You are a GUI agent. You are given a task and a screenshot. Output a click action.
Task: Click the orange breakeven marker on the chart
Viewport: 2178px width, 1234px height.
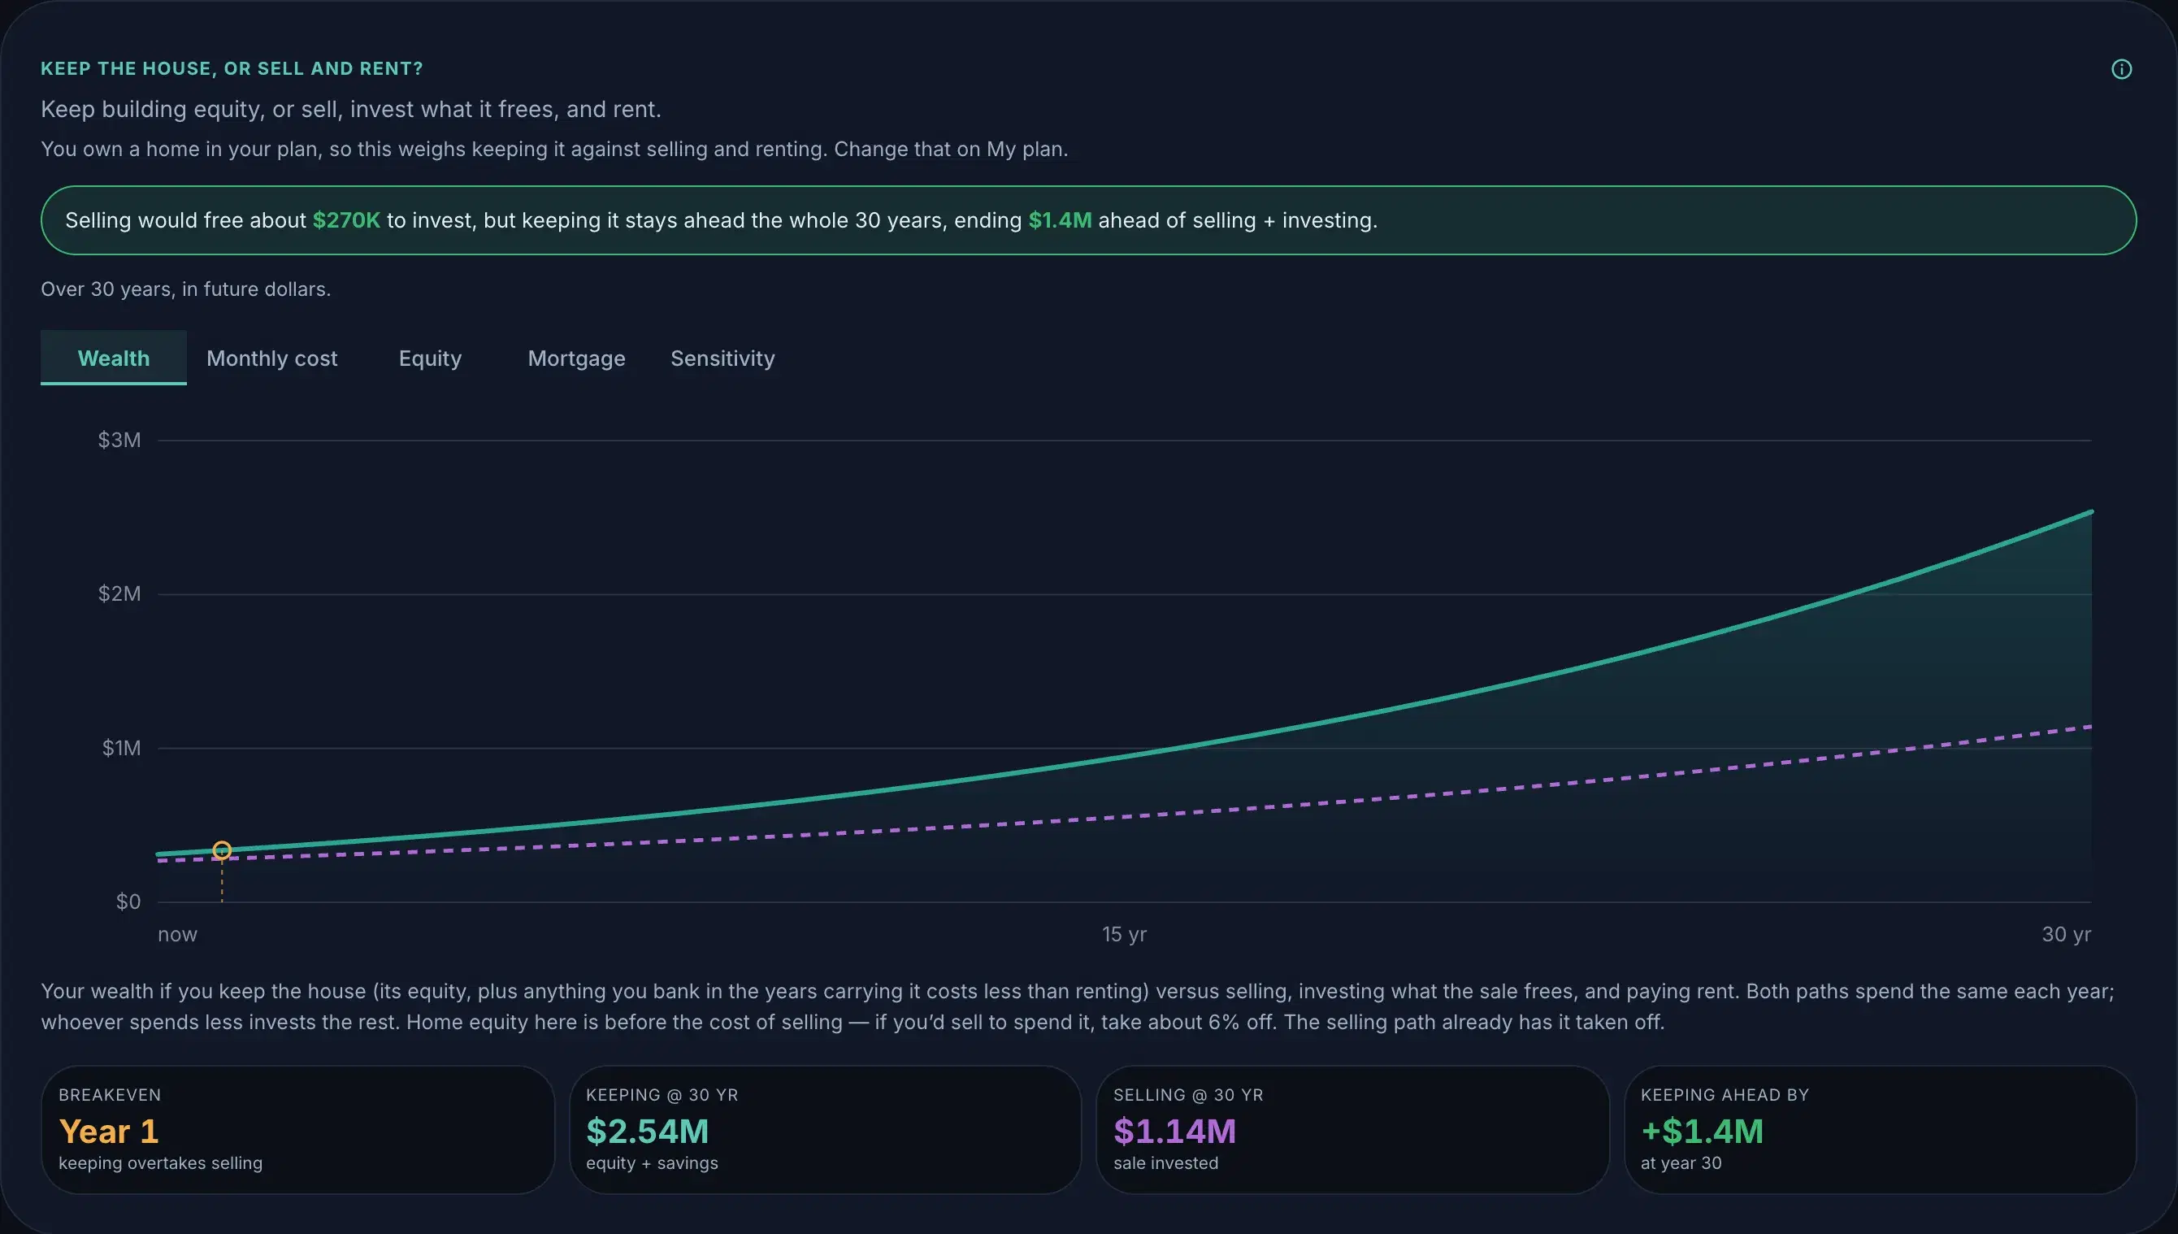222,850
